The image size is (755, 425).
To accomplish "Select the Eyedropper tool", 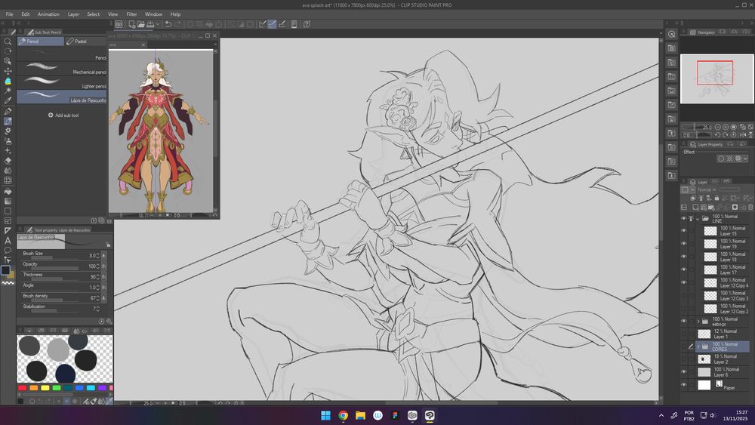I will point(8,100).
